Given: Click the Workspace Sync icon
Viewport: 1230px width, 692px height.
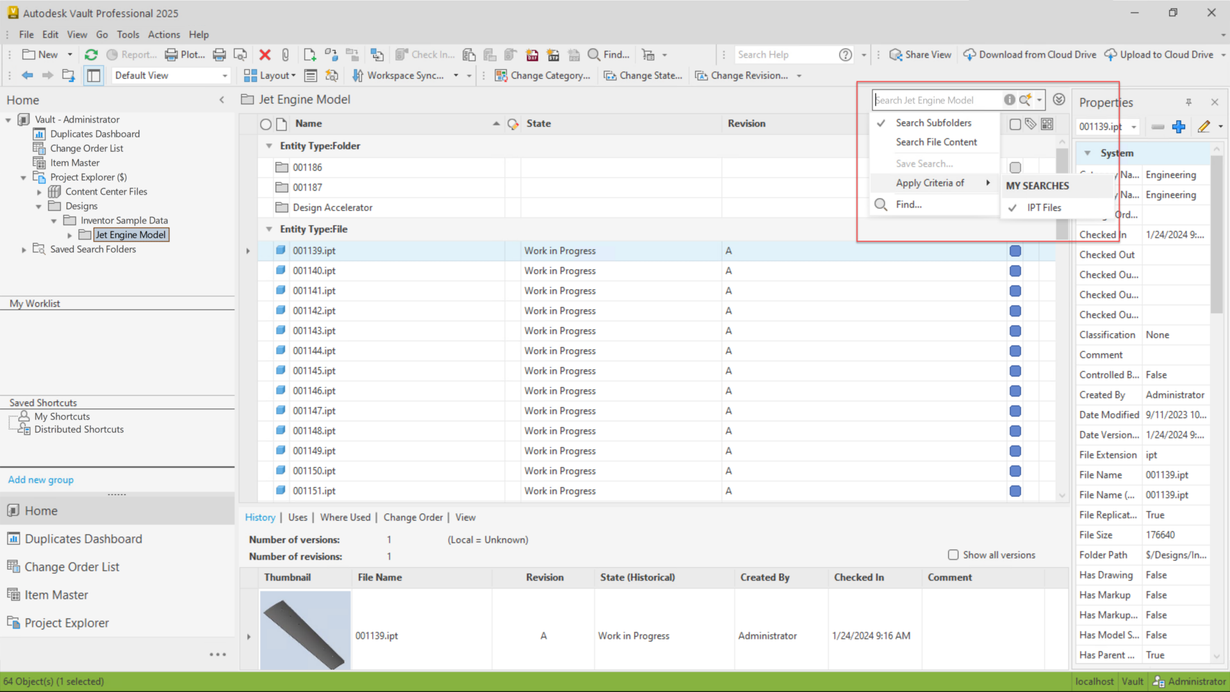Looking at the screenshot, I should coord(358,76).
